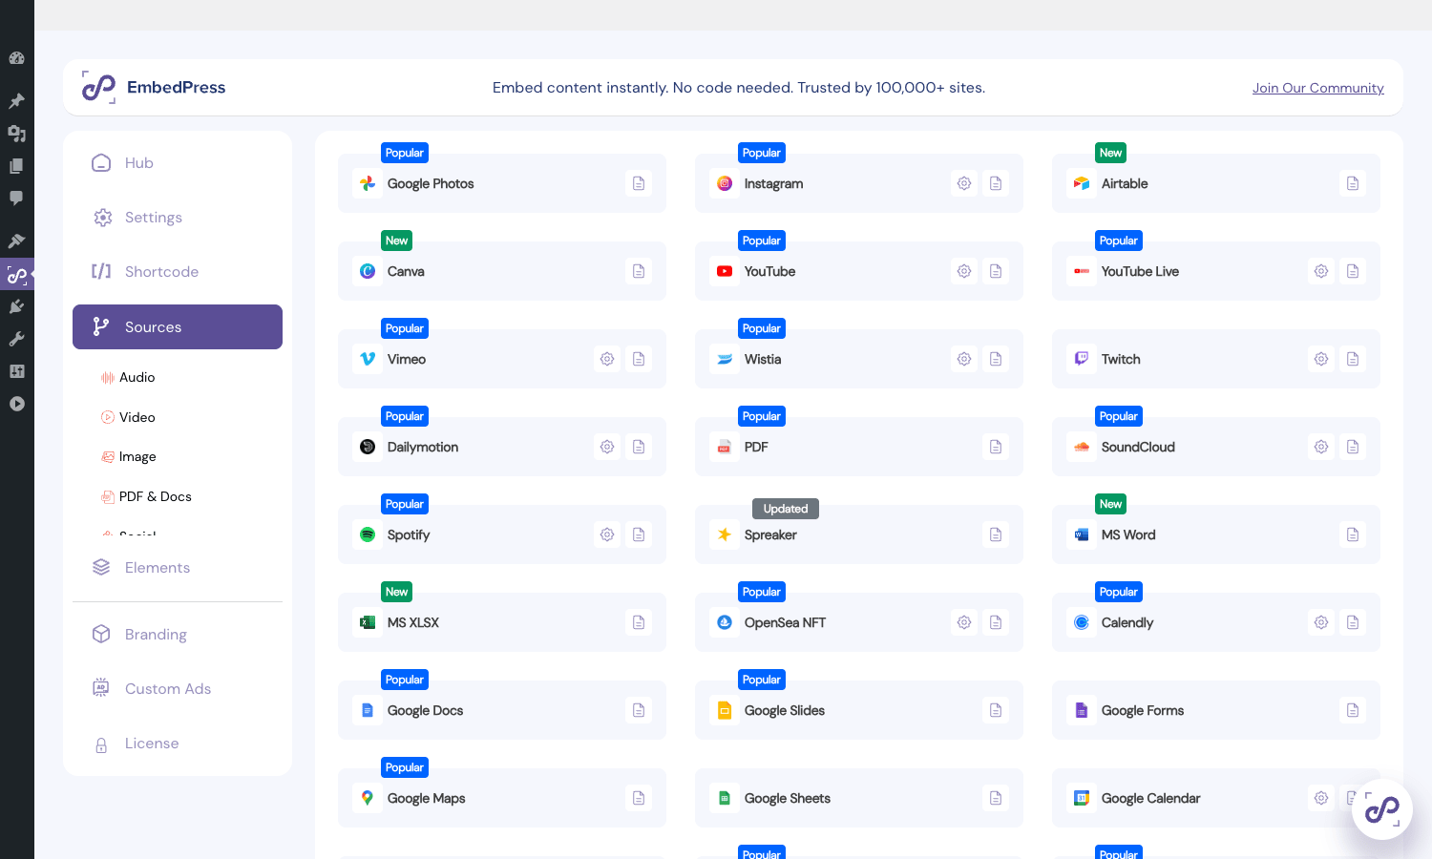1432x859 pixels.
Task: Open Spotify settings gear
Action: [607, 534]
